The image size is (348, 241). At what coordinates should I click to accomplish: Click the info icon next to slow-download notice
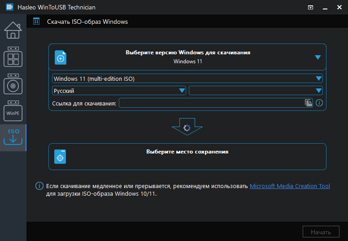[39, 186]
